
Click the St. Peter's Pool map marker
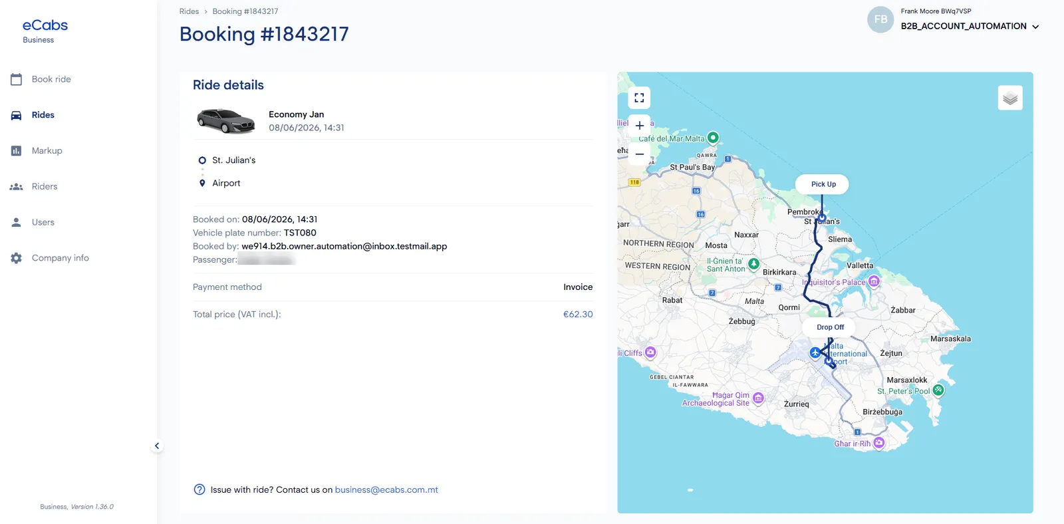tap(938, 390)
